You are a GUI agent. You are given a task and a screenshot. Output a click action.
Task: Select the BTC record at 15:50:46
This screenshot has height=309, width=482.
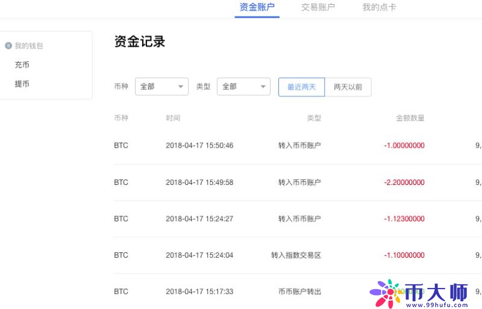pyautogui.click(x=298, y=145)
